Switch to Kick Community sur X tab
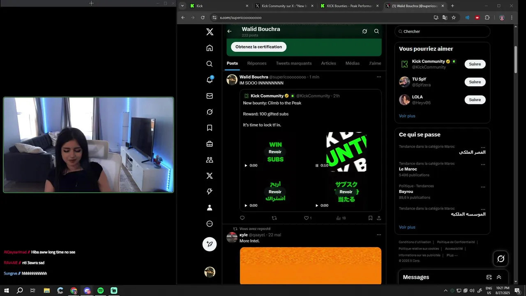Image resolution: width=526 pixels, height=296 pixels. pos(284,6)
